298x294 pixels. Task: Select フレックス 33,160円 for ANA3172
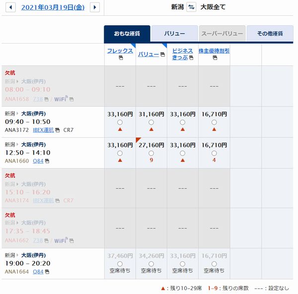tap(120, 122)
